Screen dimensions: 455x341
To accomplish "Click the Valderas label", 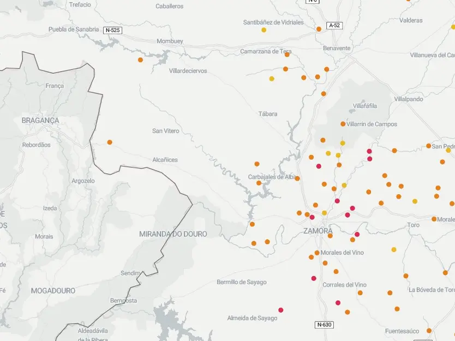I will [x=411, y=20].
